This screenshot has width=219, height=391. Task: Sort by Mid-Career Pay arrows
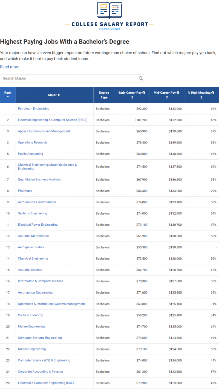pyautogui.click(x=167, y=97)
